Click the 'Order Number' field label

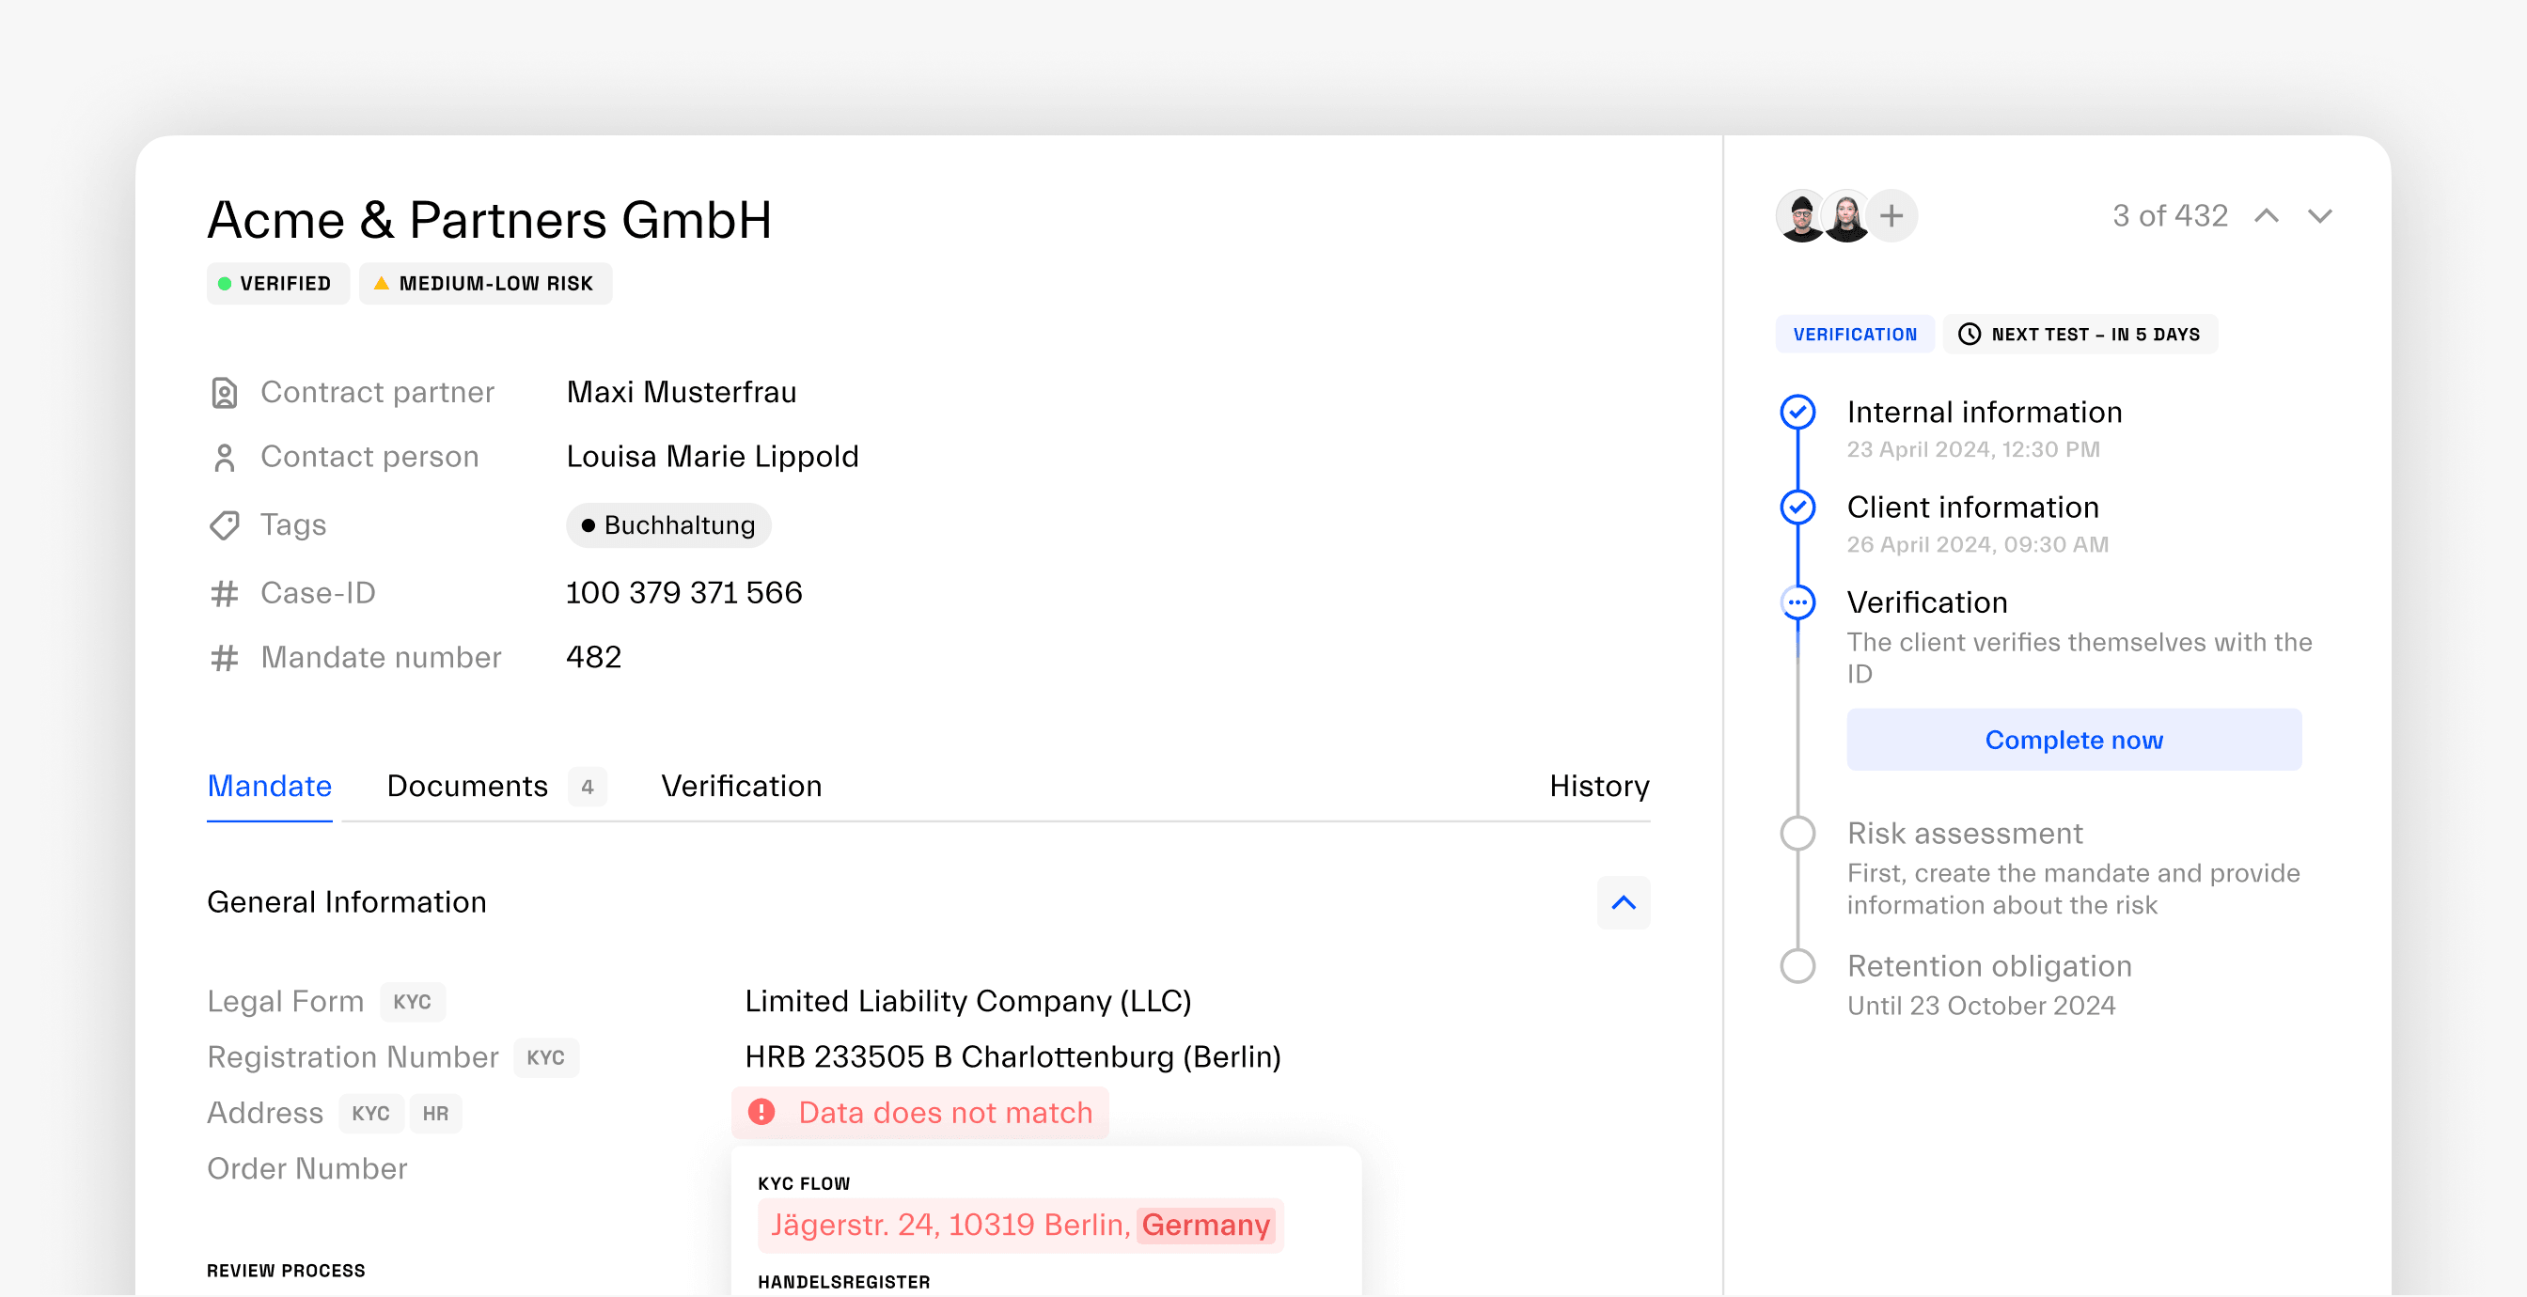tap(307, 1168)
